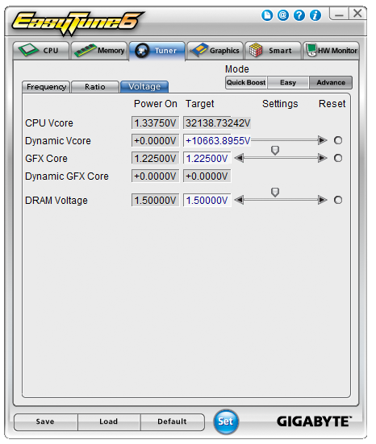The height and width of the screenshot is (444, 376).
Task: Open the Smart tab with cube icon
Action: [x=273, y=51]
